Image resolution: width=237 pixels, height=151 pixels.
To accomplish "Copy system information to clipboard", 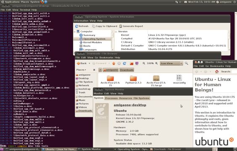I will point(105,26).
